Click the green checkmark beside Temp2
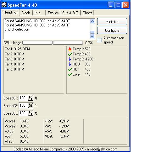This screenshot has height=152, width=161. pos(70,54)
